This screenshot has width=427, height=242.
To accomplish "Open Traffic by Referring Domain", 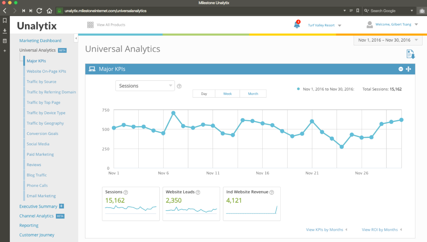I will point(51,92).
